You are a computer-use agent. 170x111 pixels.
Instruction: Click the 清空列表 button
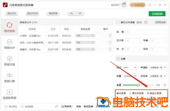click(53, 13)
